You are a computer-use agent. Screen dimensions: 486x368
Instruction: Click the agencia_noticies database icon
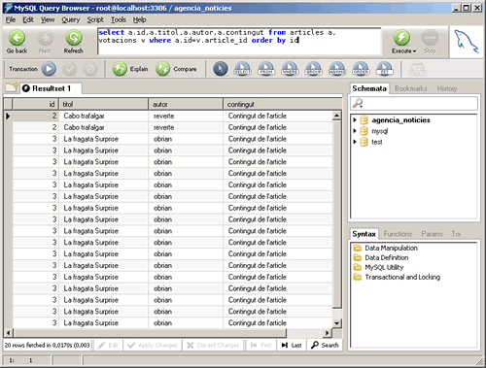pos(364,120)
